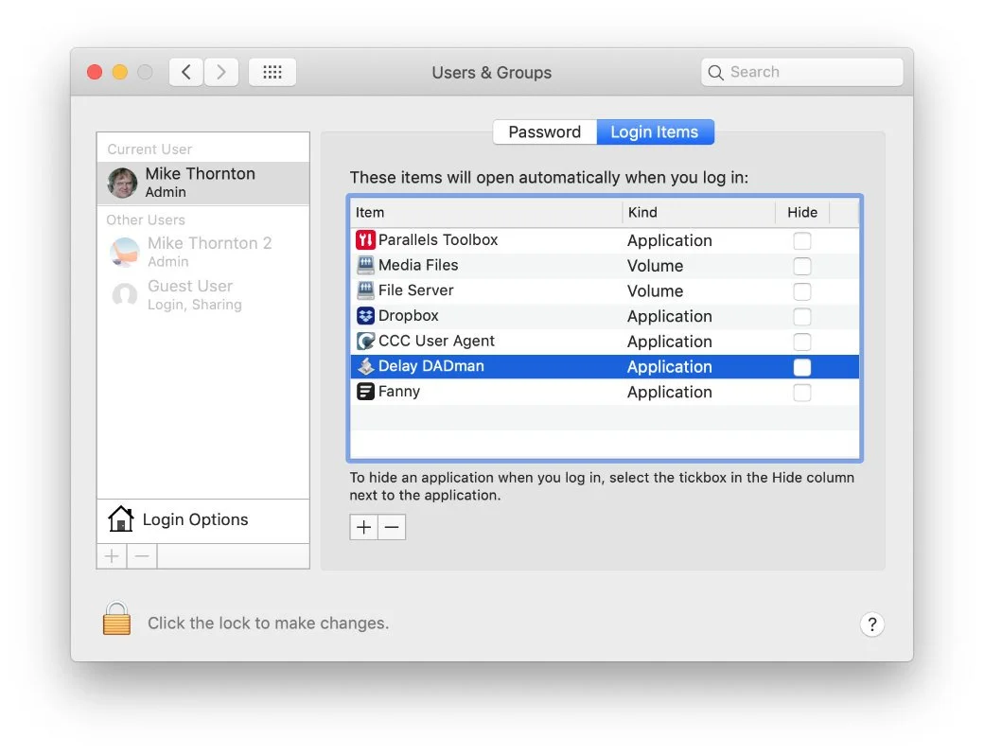This screenshot has width=984, height=755.
Task: Add a user with the sidebar plus button
Action: coord(112,556)
